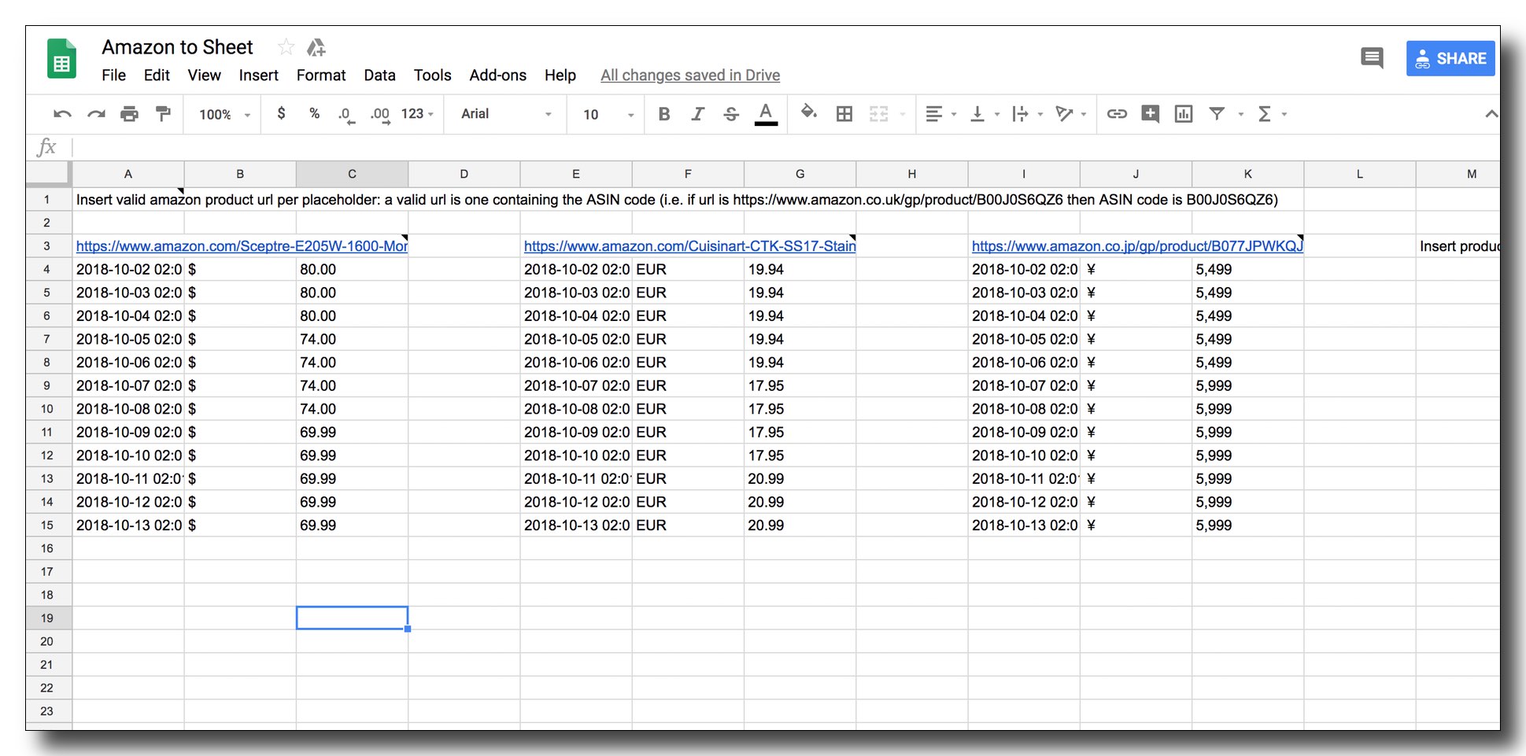Open text rotation options

[x=1070, y=114]
